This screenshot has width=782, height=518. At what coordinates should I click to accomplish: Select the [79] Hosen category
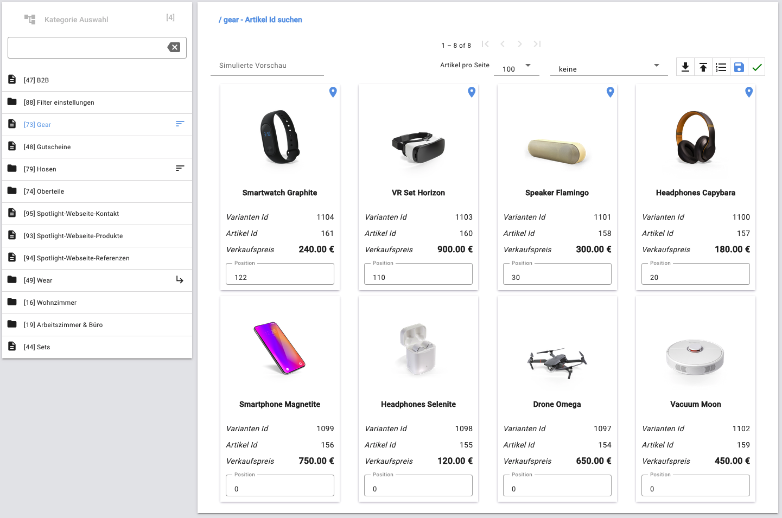pos(97,169)
